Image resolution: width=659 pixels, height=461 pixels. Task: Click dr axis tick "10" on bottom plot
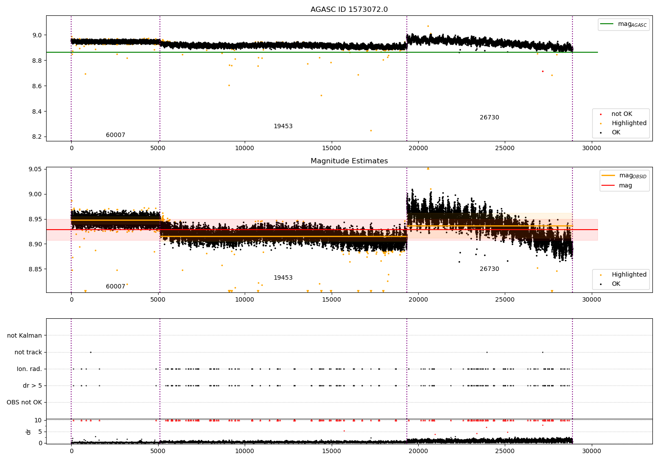click(38, 421)
